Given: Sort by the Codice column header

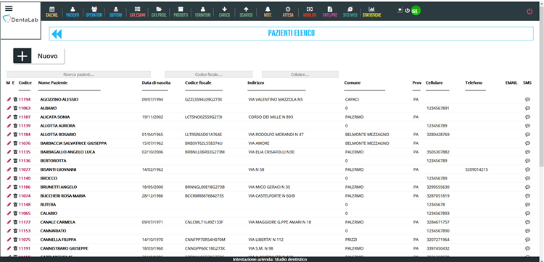Looking at the screenshot, I should click(25, 83).
